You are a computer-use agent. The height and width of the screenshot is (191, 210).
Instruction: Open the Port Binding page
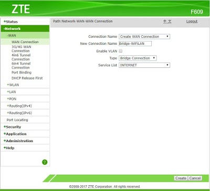pyautogui.click(x=22, y=73)
